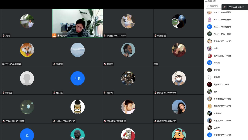Click muted mic icon on 张泰然's tile
Viewport: 248px width, 140px height.
(x=105, y=64)
